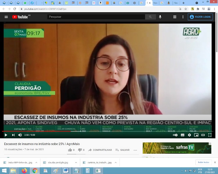Reload the page
Viewport: 218px width, 174px height.
pyautogui.click(x=15, y=9)
